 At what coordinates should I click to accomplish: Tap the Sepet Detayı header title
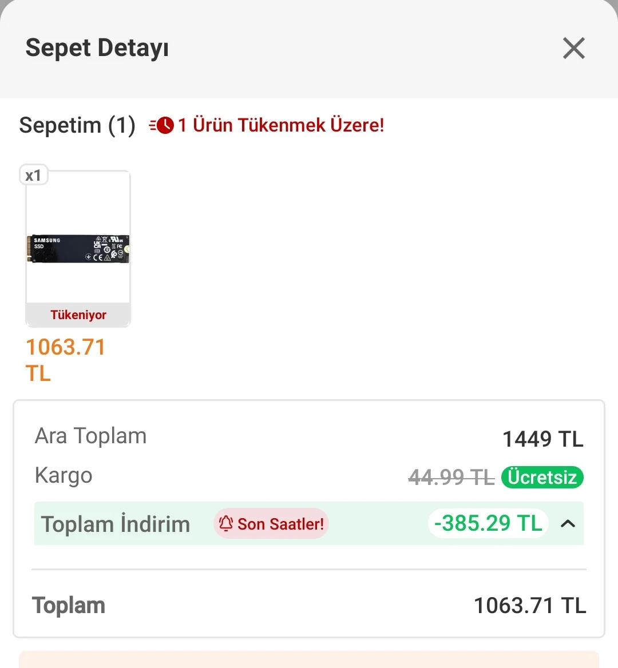[x=97, y=48]
